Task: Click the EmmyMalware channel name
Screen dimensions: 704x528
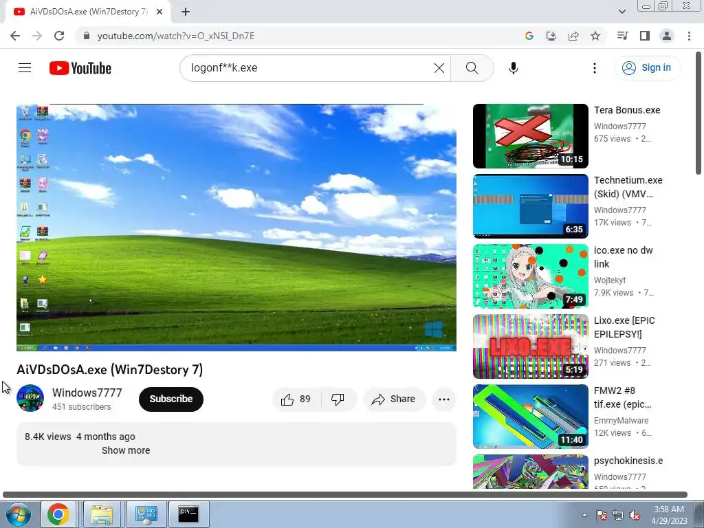Action: [x=621, y=420]
